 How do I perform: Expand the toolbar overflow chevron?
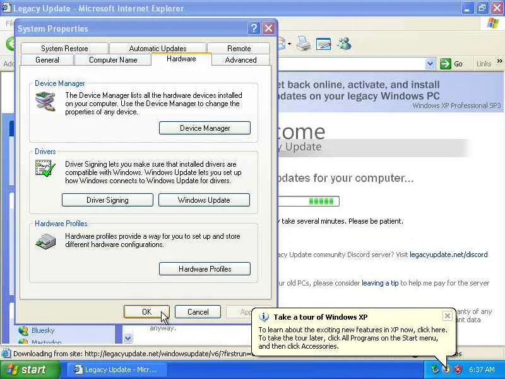click(x=499, y=61)
